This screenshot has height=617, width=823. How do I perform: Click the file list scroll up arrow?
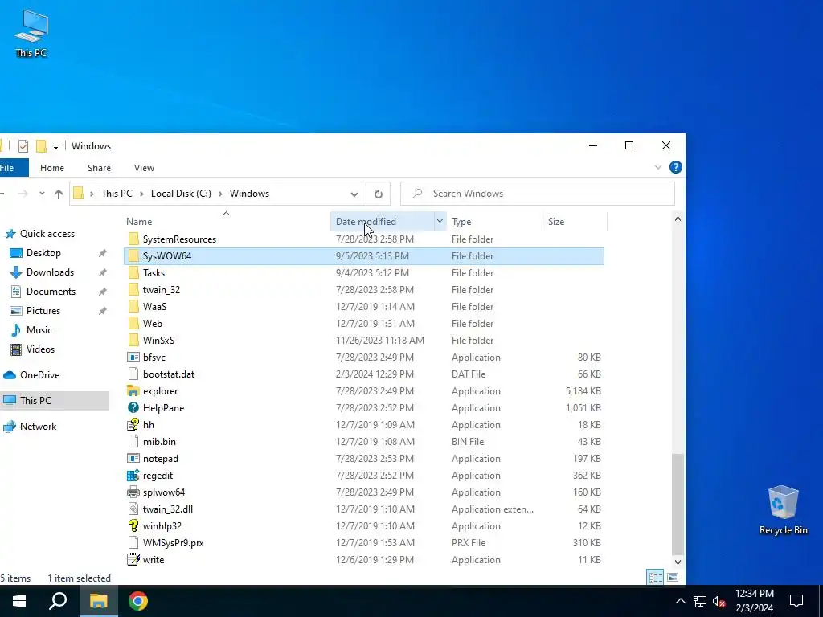pos(678,219)
